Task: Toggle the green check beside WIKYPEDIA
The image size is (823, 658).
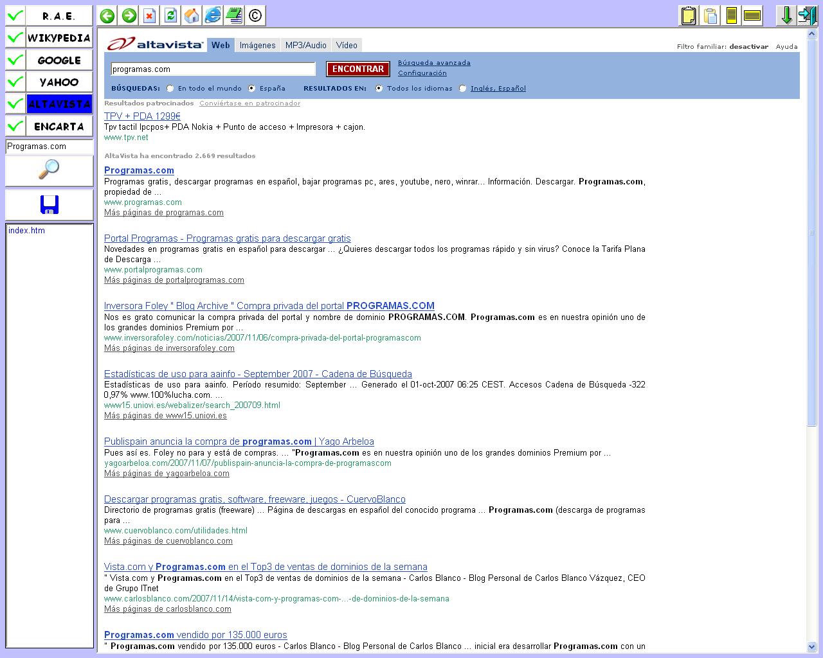Action: click(x=15, y=38)
